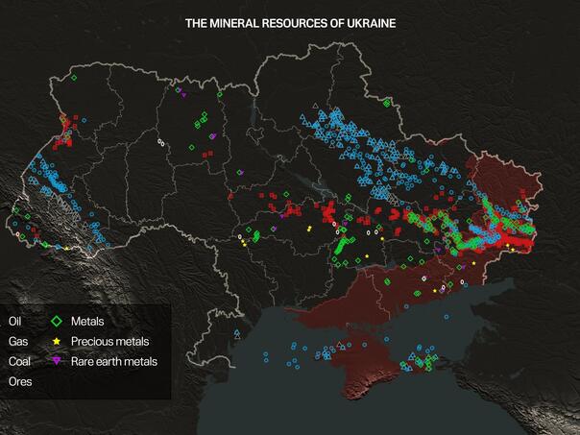Toggle the Gas legend entry

coord(17,341)
